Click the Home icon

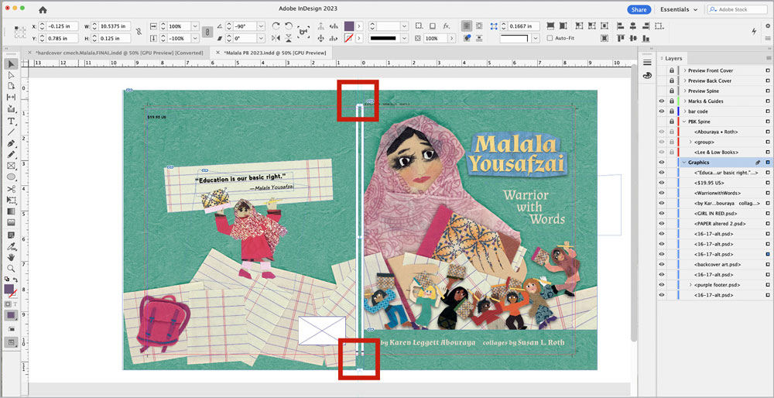(43, 10)
